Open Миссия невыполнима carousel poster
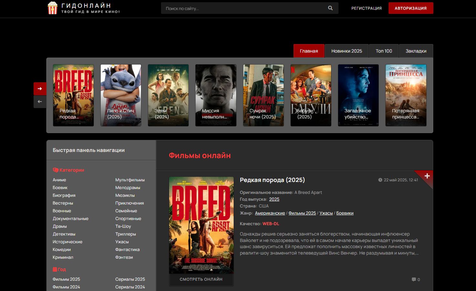 [x=216, y=95]
